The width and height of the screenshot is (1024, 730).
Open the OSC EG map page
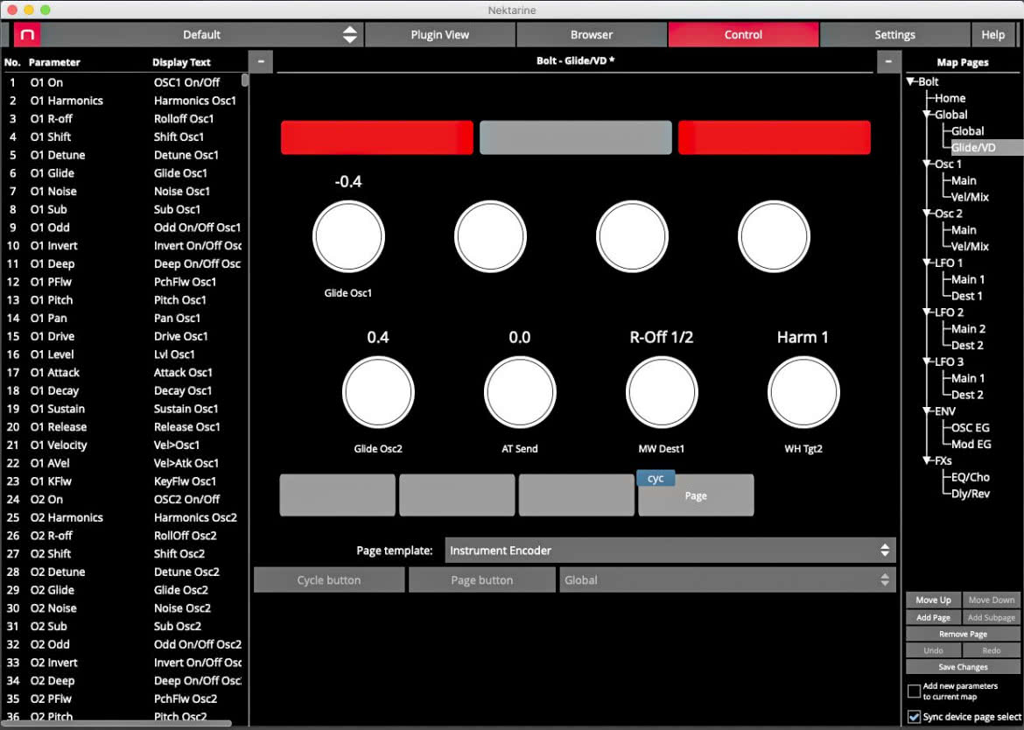pos(970,428)
